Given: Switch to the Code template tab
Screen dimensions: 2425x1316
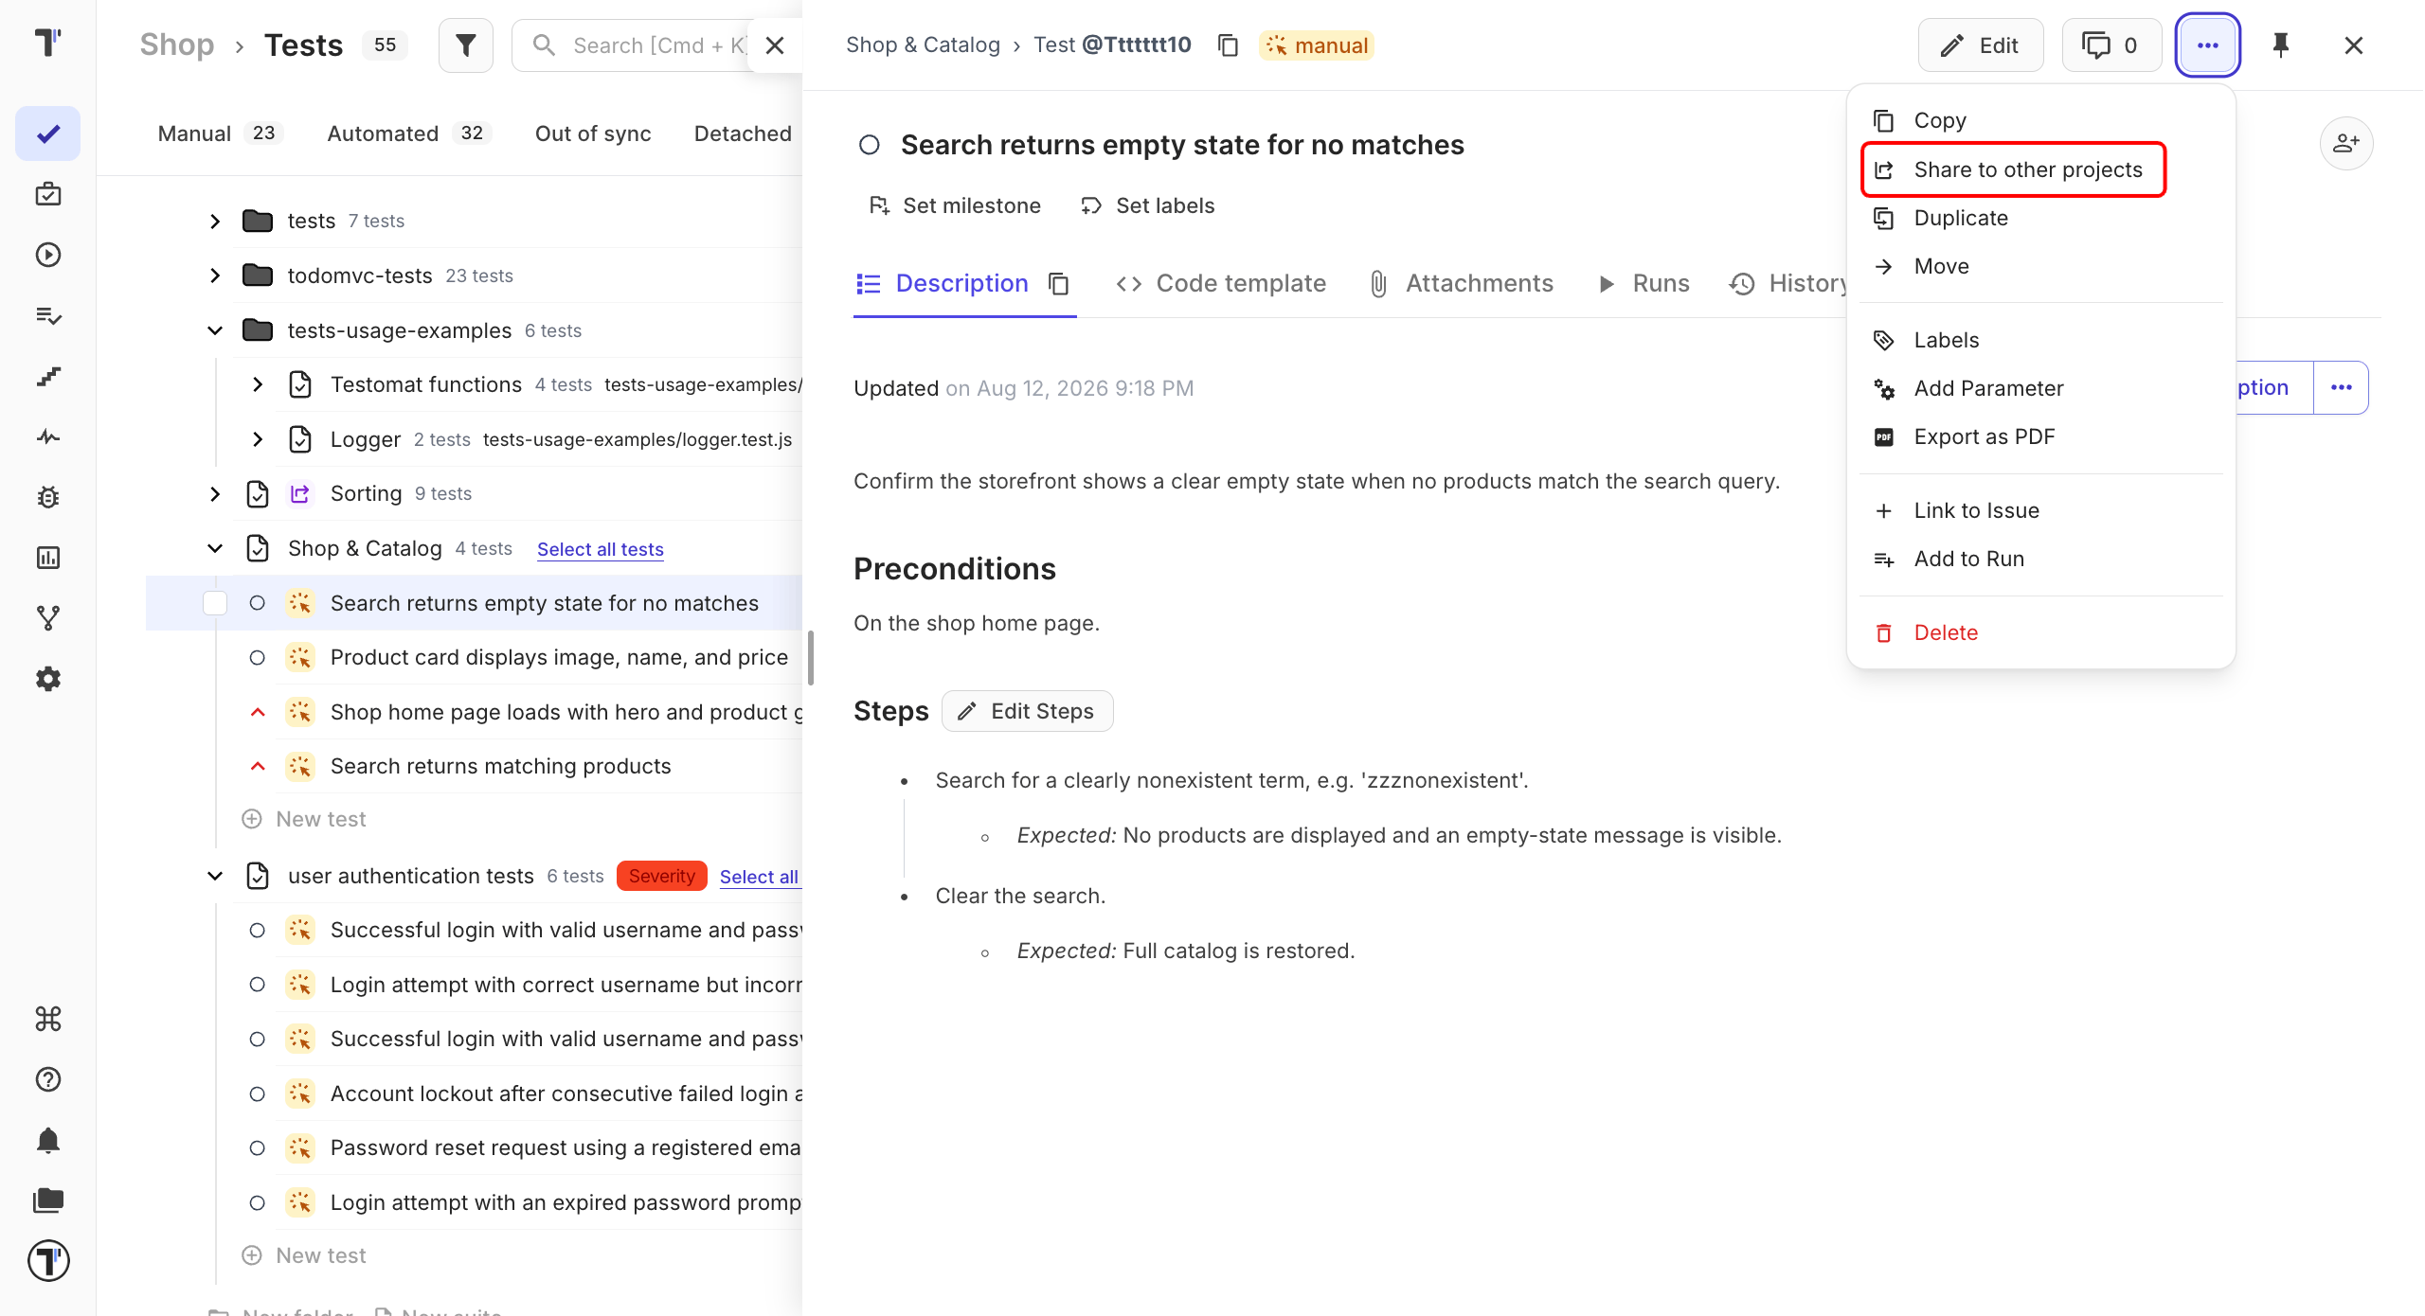Looking at the screenshot, I should pyautogui.click(x=1221, y=283).
